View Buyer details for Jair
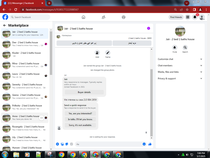This screenshot has height=158, width=210. point(84,92)
